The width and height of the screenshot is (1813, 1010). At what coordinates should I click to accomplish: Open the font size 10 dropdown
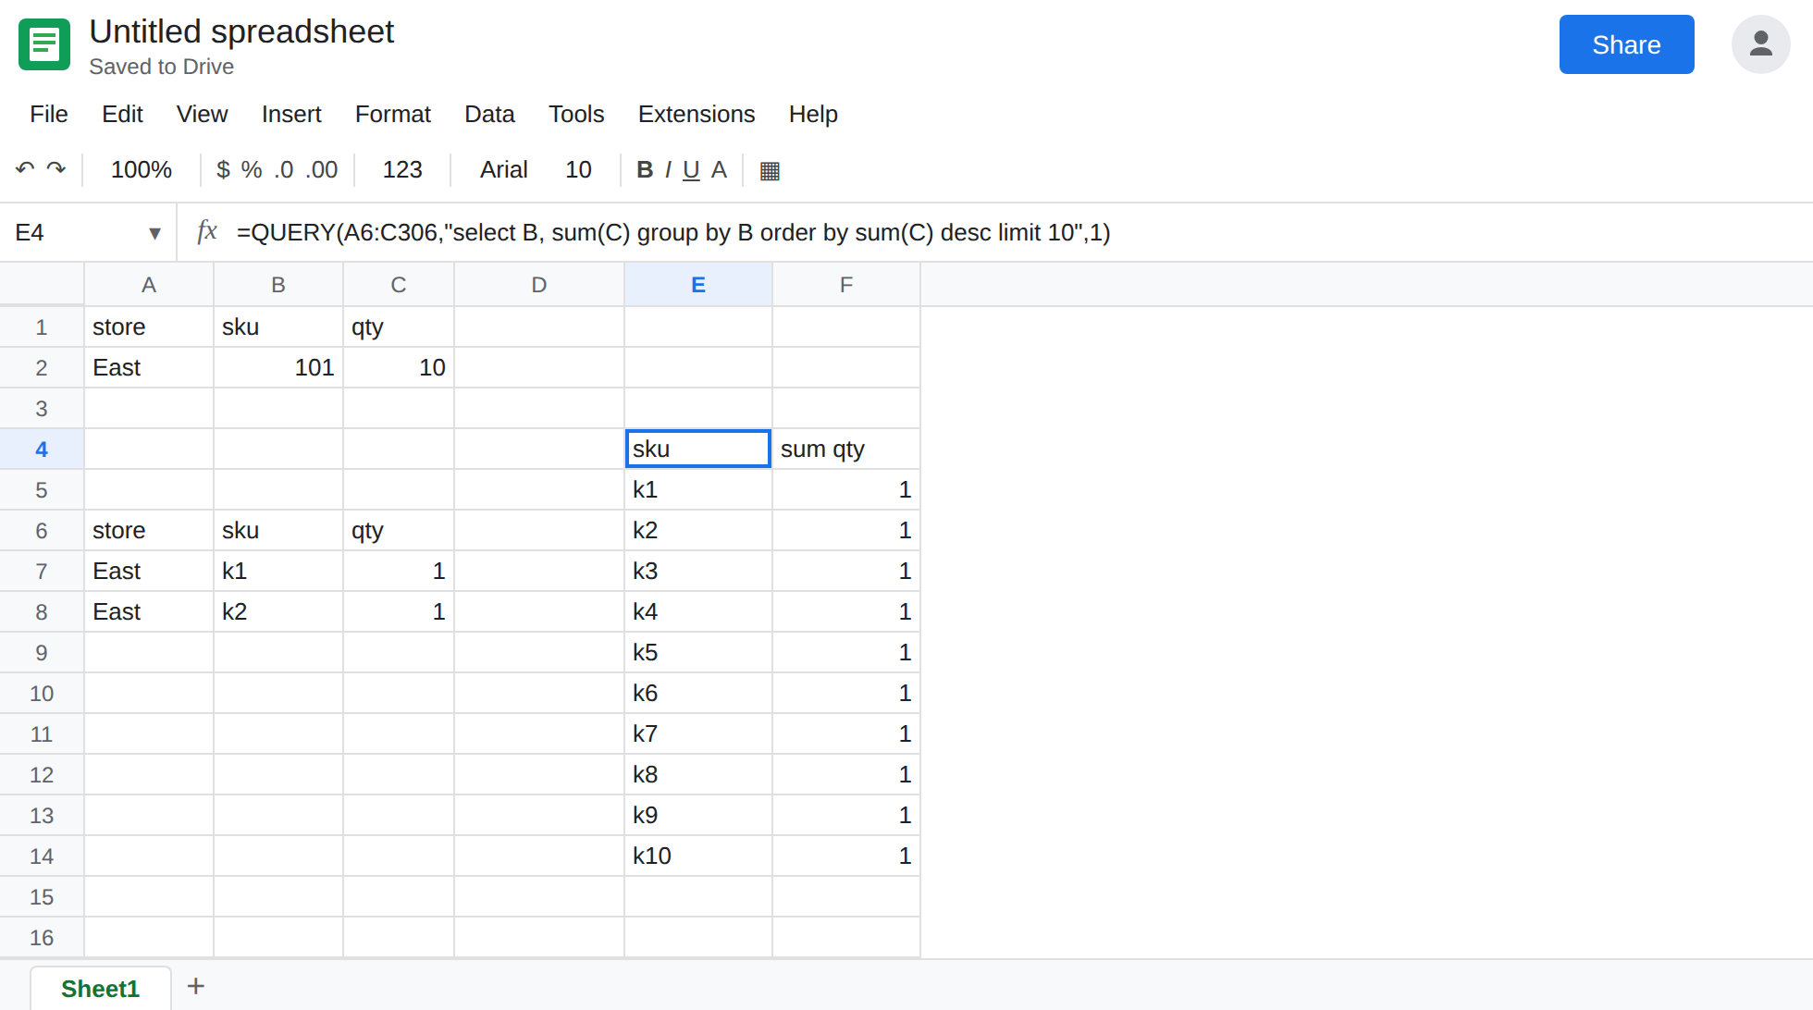(578, 170)
